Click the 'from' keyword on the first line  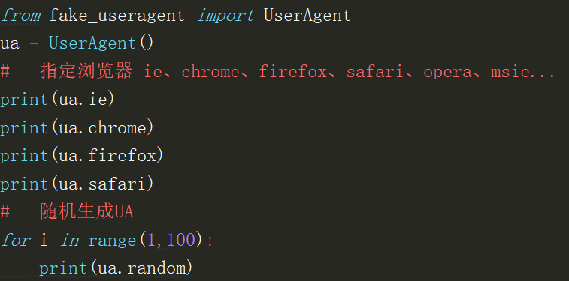[x=20, y=15]
